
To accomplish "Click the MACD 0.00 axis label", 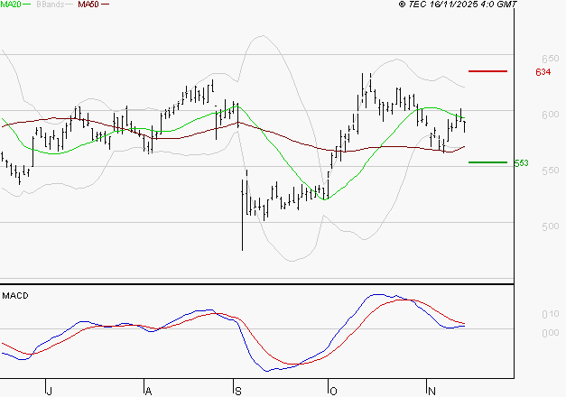I will click(x=550, y=333).
